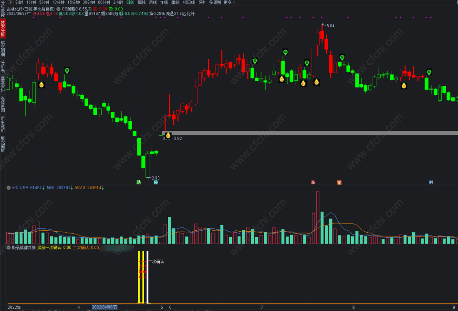Click the 财 event label on chart bottom

(x=431, y=182)
